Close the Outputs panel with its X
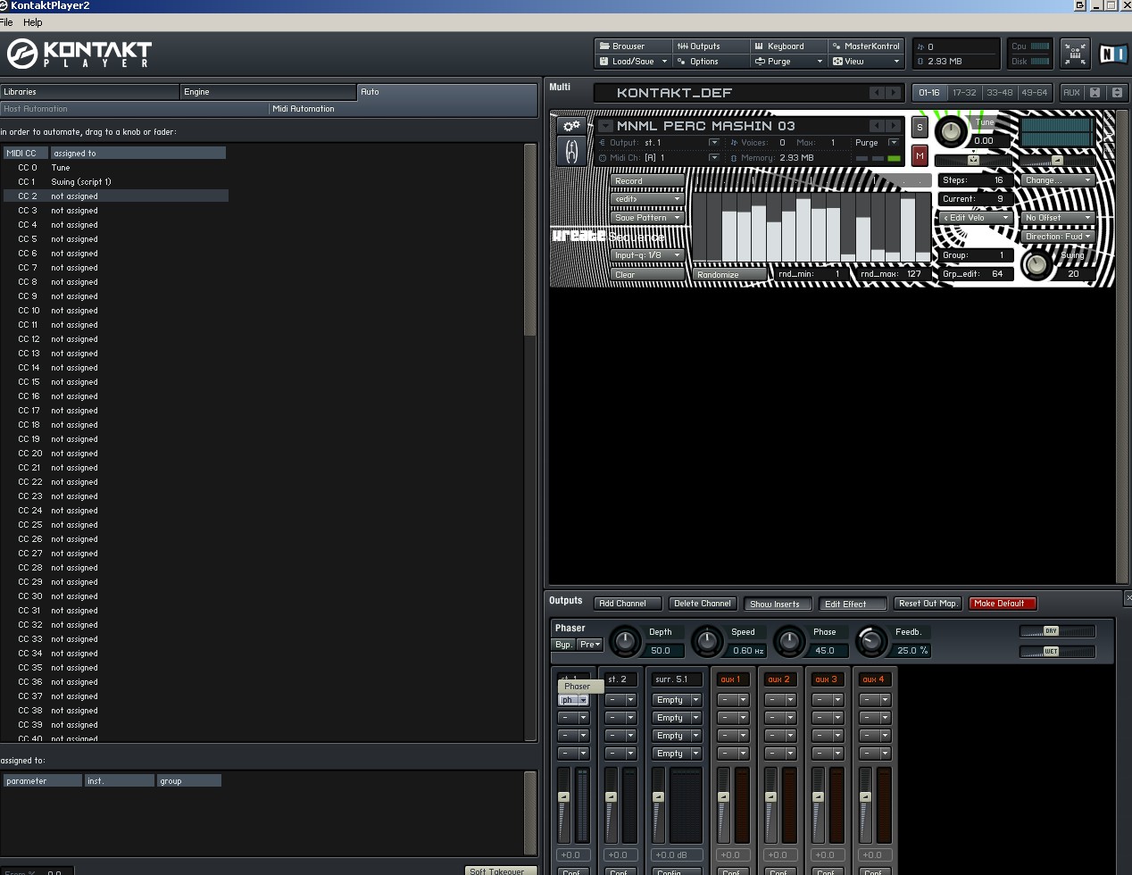 (x=1127, y=598)
